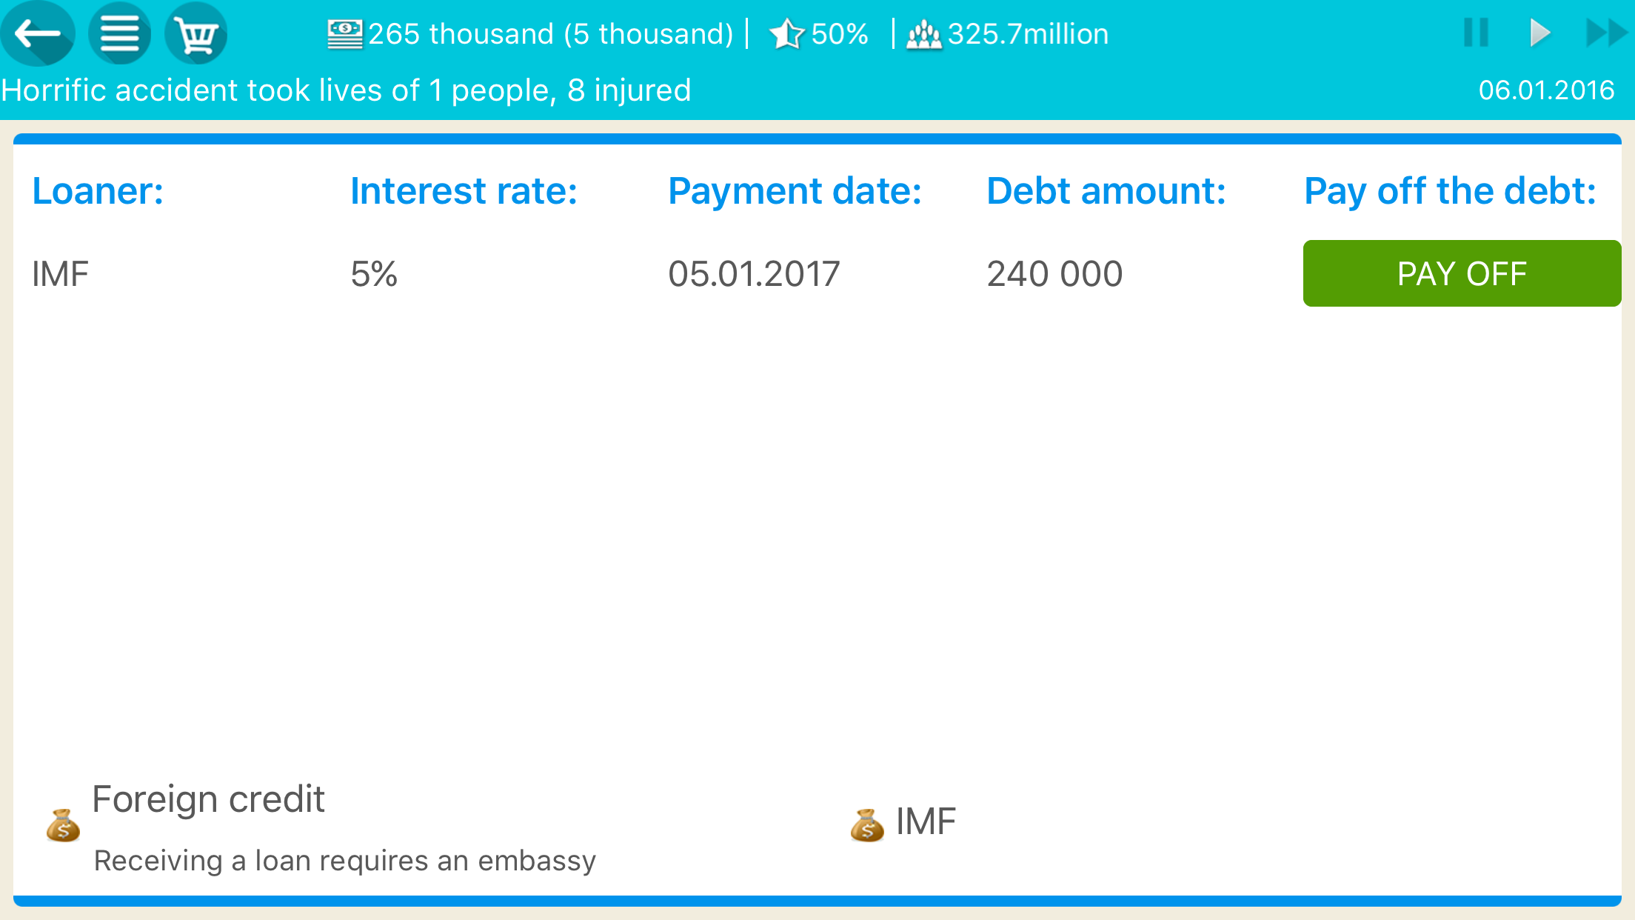
Task: Tap the IMF money bag icon
Action: pos(867,825)
